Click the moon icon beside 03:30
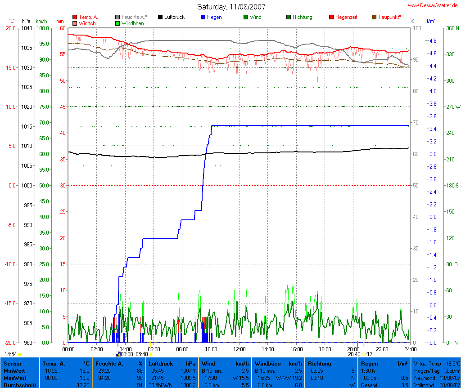This screenshot has width=461, height=388. point(118,354)
